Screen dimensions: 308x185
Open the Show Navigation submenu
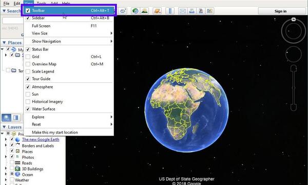coord(69,41)
